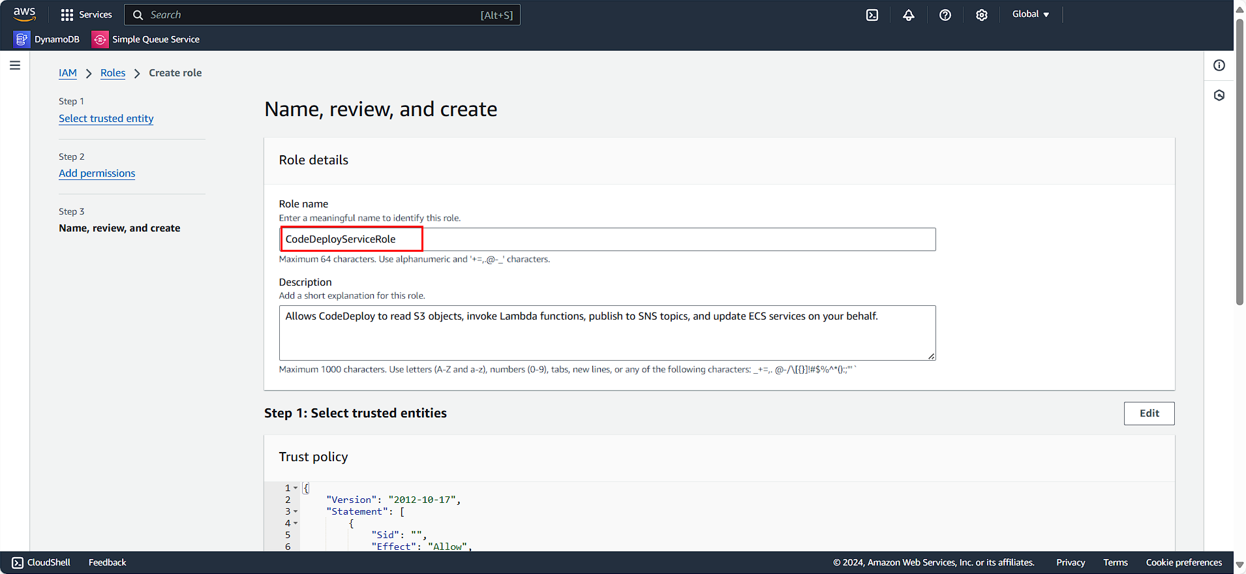This screenshot has height=574, width=1246.
Task: Go to IAM breadcrumb link
Action: [68, 73]
